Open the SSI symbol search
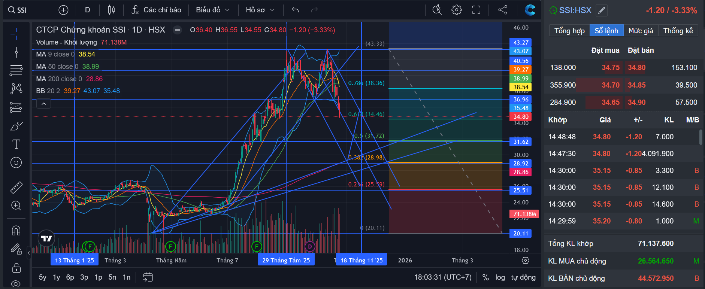Screen dimensions: 705x289 click(18, 10)
